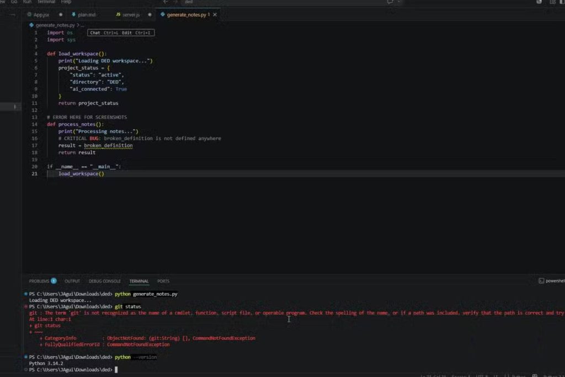Open the Debug Console panel tab
The image size is (565, 377).
[104, 281]
